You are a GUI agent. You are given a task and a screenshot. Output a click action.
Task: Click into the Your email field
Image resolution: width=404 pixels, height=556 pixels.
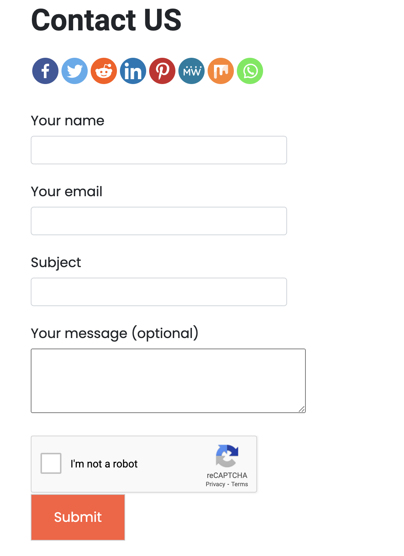159,221
